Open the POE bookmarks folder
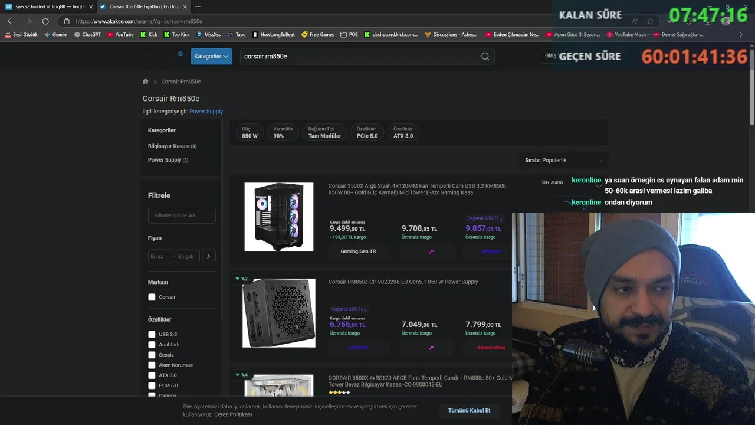The height and width of the screenshot is (425, 755). click(x=349, y=35)
